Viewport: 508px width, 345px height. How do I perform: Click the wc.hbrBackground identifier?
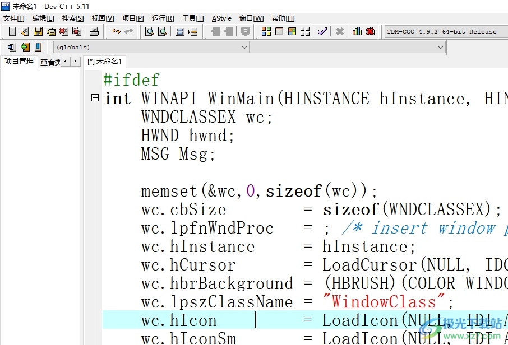point(217,283)
